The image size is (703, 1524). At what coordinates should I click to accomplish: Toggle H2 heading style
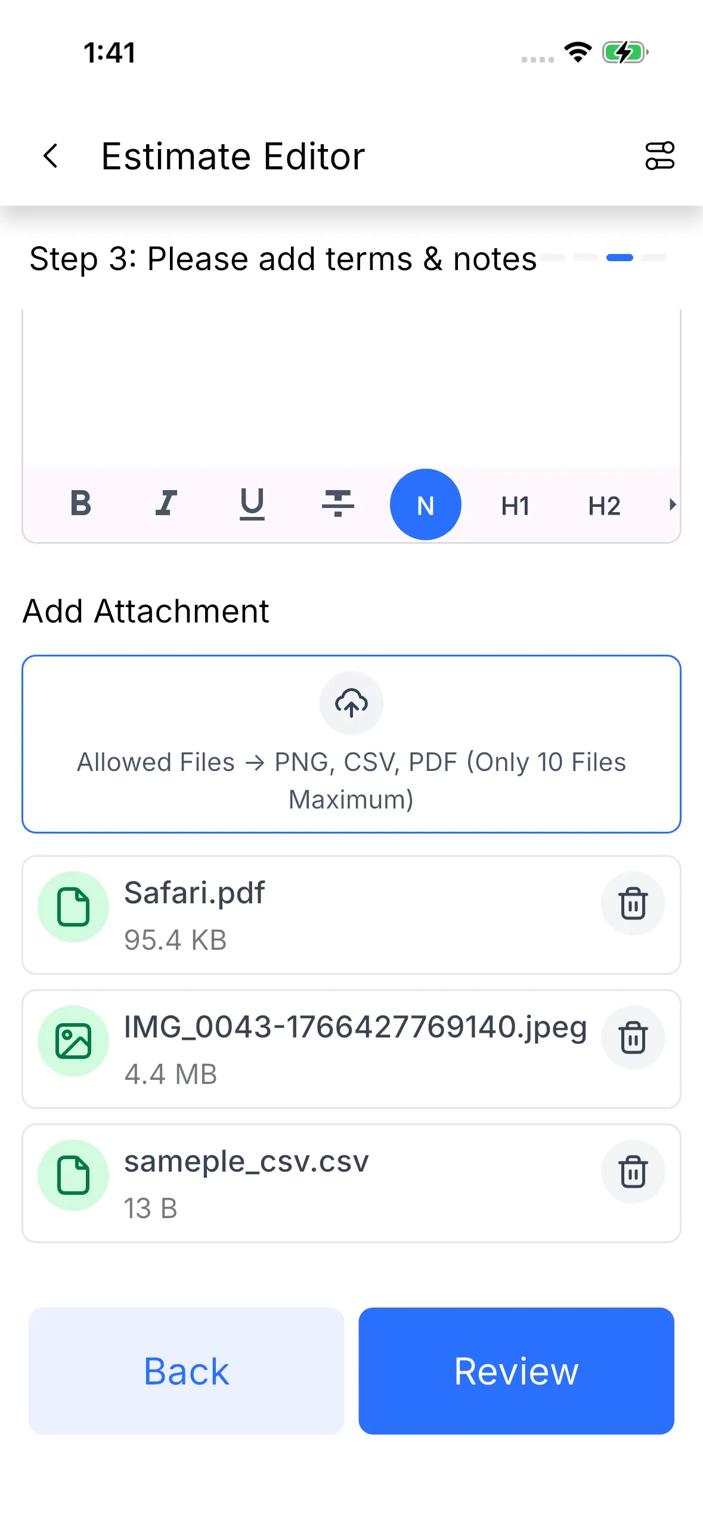(604, 504)
